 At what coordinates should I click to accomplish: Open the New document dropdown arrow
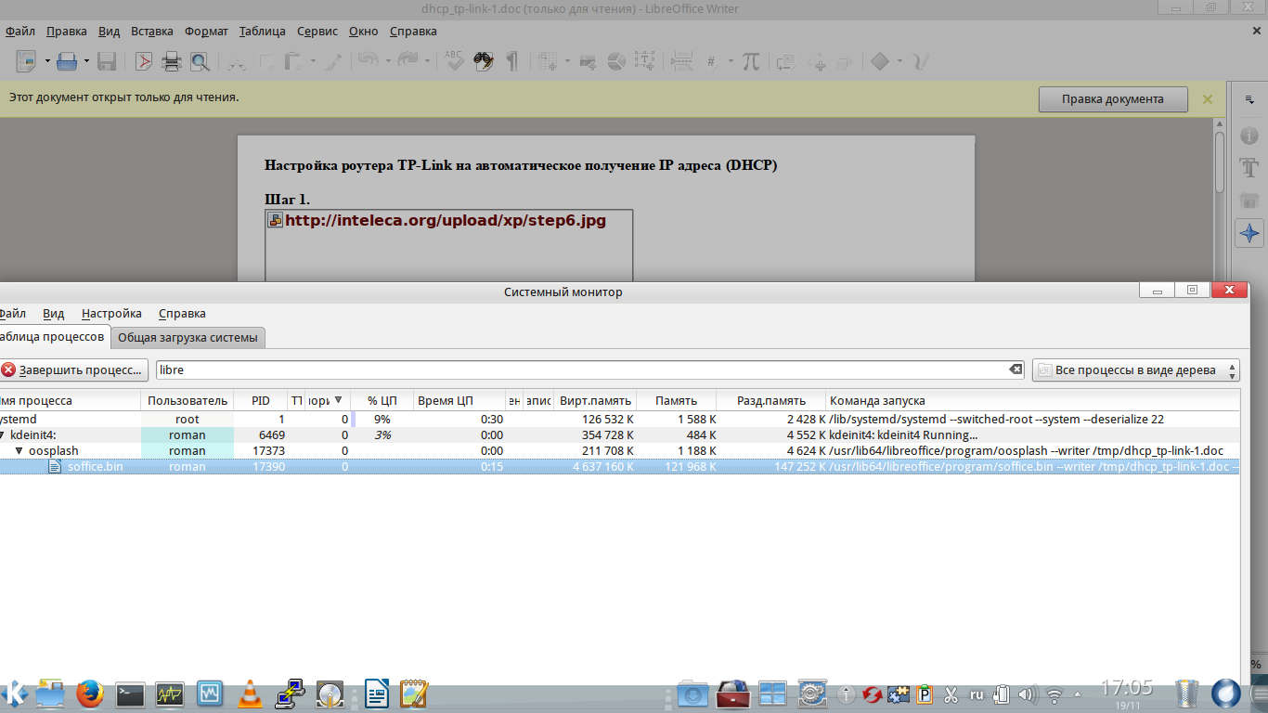(x=45, y=61)
